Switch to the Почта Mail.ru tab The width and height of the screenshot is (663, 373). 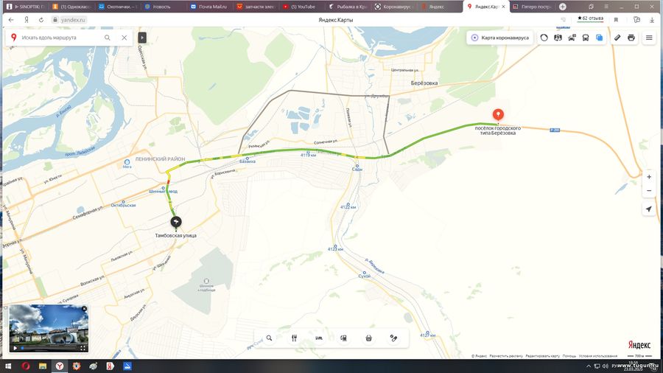pos(209,7)
